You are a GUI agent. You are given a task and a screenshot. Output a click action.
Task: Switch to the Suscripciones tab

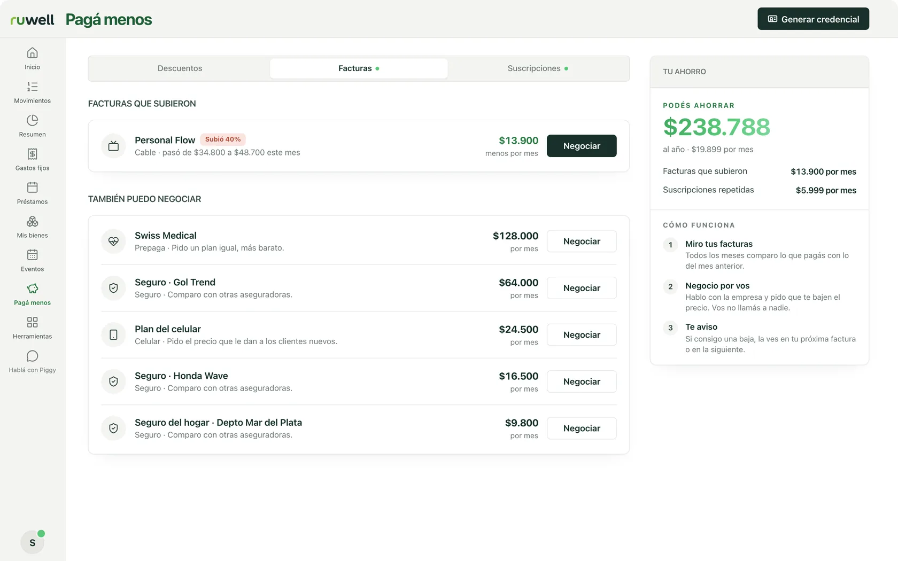(538, 68)
